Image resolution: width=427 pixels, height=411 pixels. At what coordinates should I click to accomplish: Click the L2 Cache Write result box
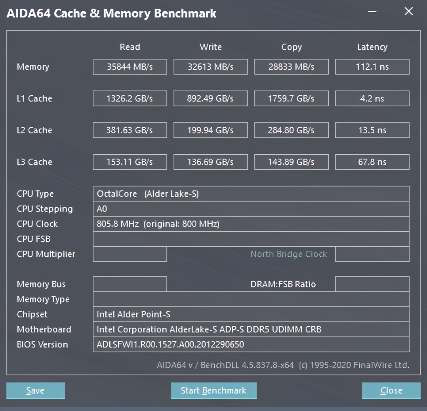(x=210, y=130)
